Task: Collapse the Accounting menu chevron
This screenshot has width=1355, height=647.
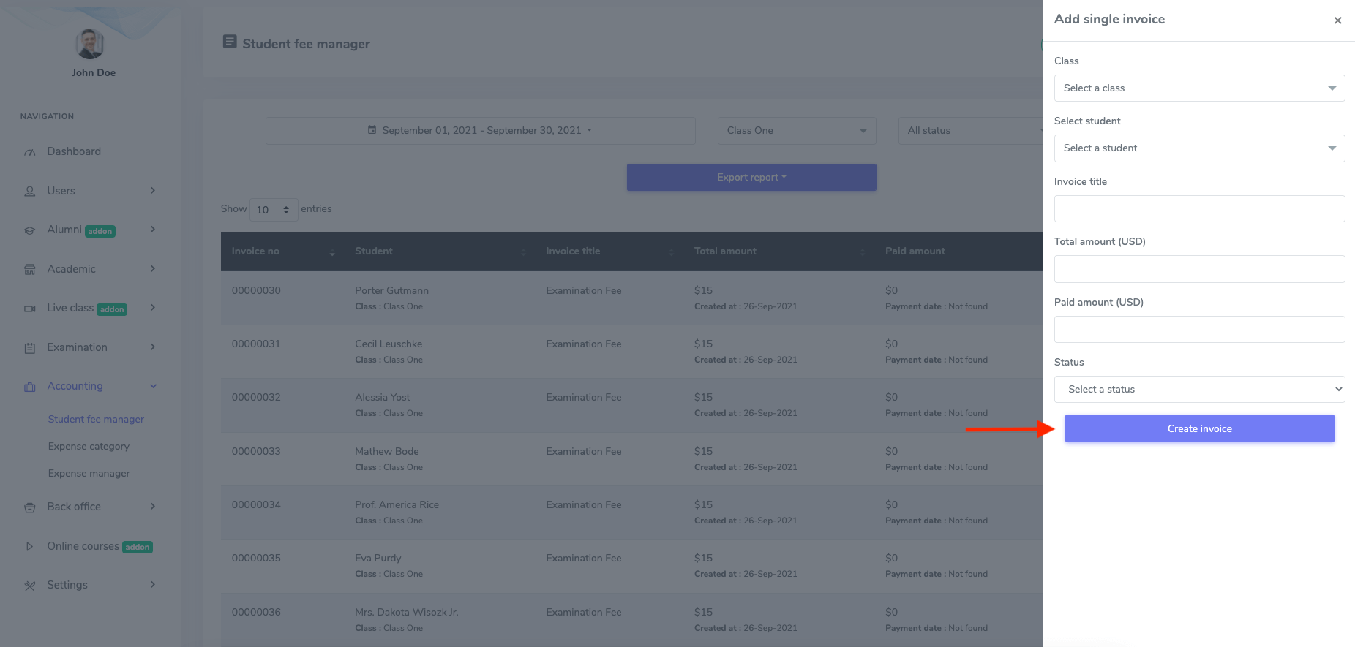Action: 153,386
